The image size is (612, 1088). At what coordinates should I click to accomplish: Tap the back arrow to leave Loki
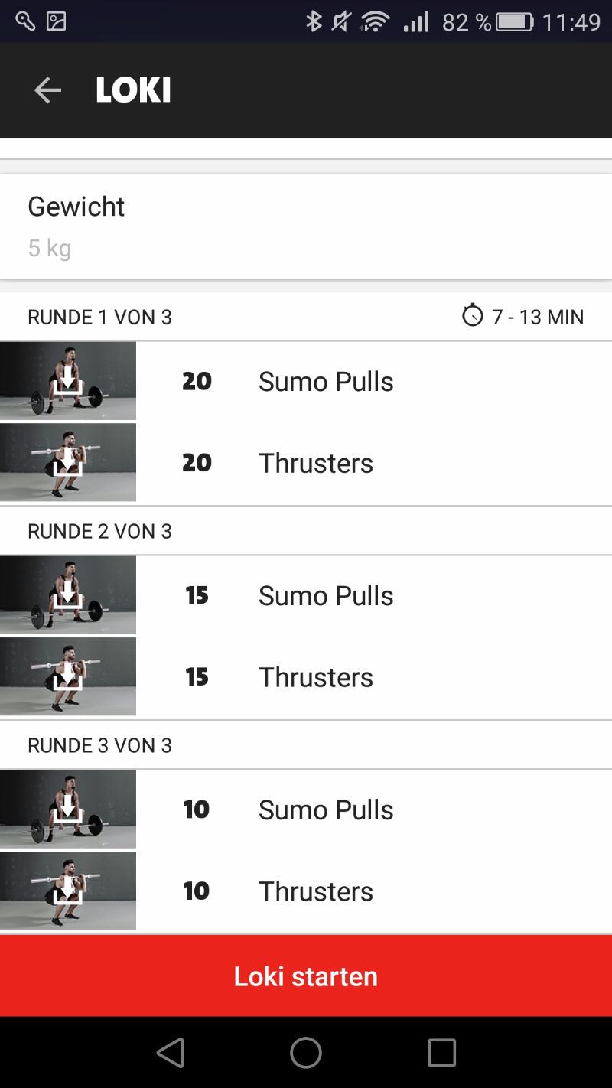[48, 90]
